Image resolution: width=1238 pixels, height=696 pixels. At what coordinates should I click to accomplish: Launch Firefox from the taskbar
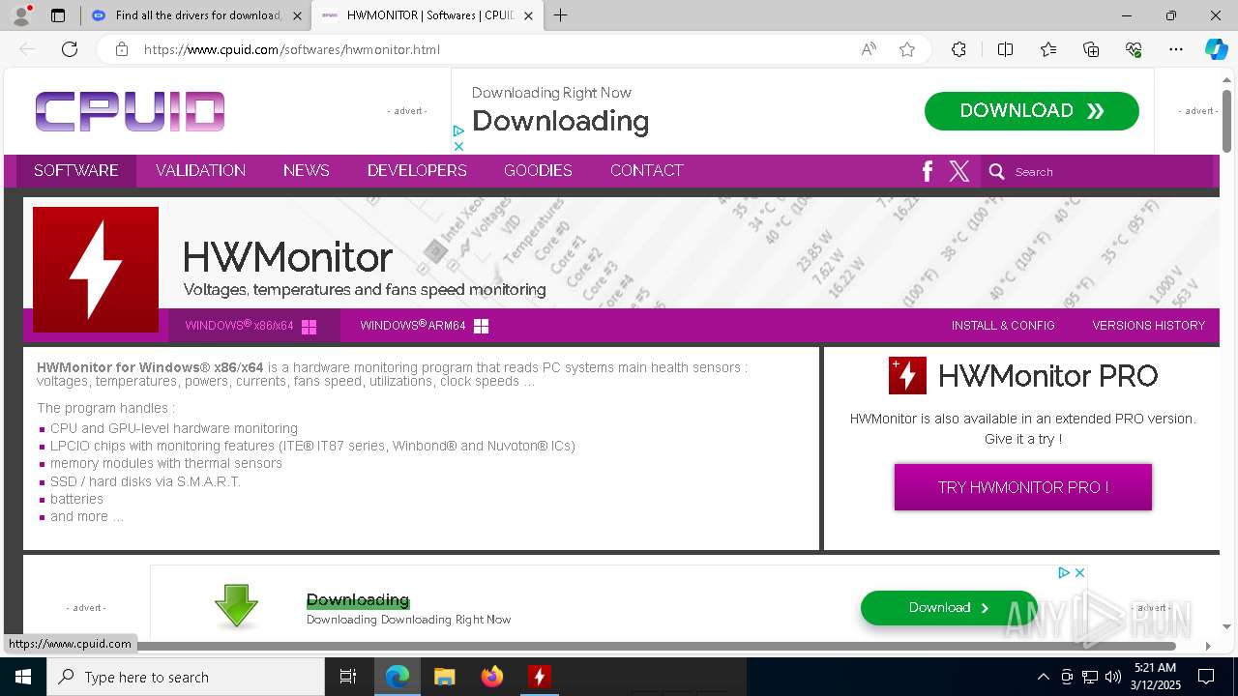coord(491,677)
